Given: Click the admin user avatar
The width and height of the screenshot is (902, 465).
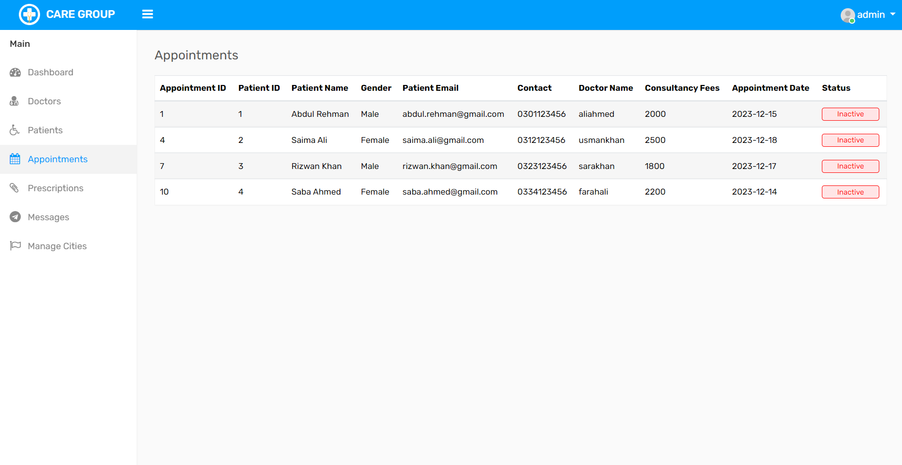Looking at the screenshot, I should click(847, 15).
